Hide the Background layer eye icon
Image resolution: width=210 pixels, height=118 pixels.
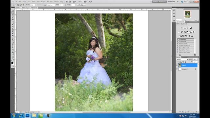tap(177, 69)
